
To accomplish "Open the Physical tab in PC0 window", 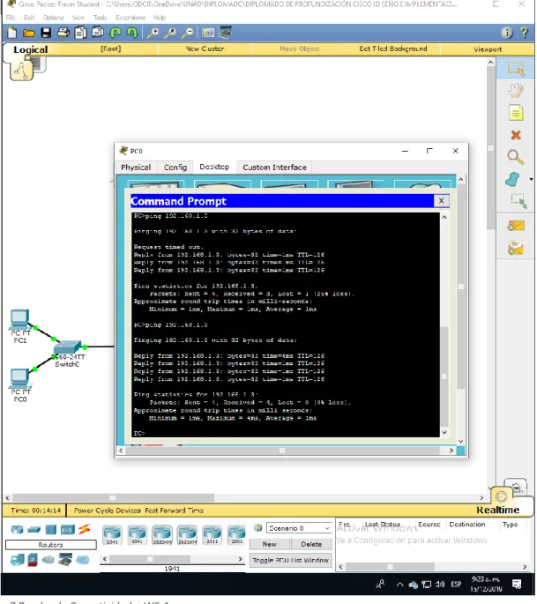I will tap(136, 168).
